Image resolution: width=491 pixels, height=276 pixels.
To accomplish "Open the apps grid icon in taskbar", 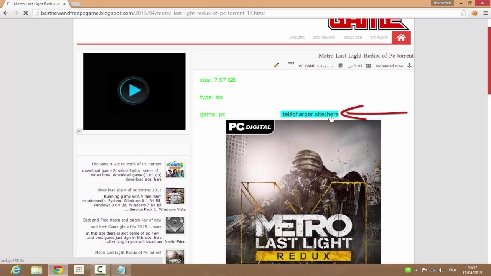I will coord(79,270).
